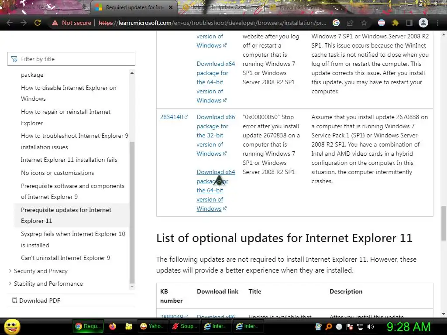Click the Google icon in address bar

[336, 23]
